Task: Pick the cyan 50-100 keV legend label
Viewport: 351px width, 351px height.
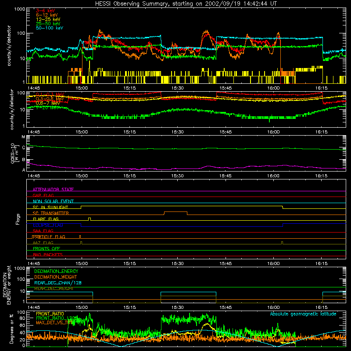Action: pos(50,28)
